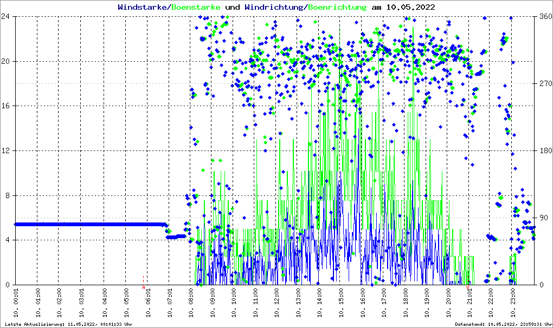Select the 12 label on left axis
The height and width of the screenshot is (328, 553).
7,150
